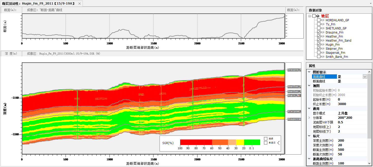This screenshot has height=167, width=373.
Task: Click the horizon icon next to Skagerrak_Fm
Action: [x=323, y=53]
